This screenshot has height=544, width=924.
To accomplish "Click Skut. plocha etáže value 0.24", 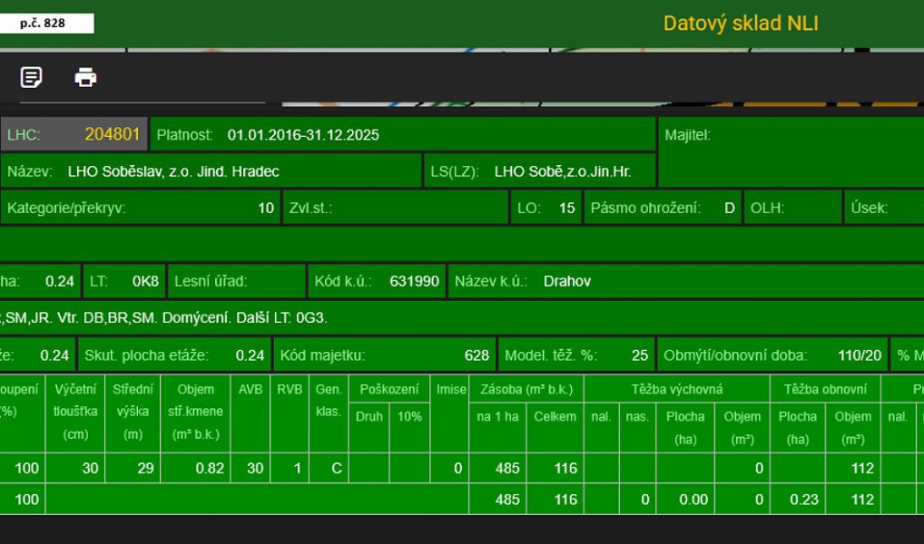I will tap(250, 355).
